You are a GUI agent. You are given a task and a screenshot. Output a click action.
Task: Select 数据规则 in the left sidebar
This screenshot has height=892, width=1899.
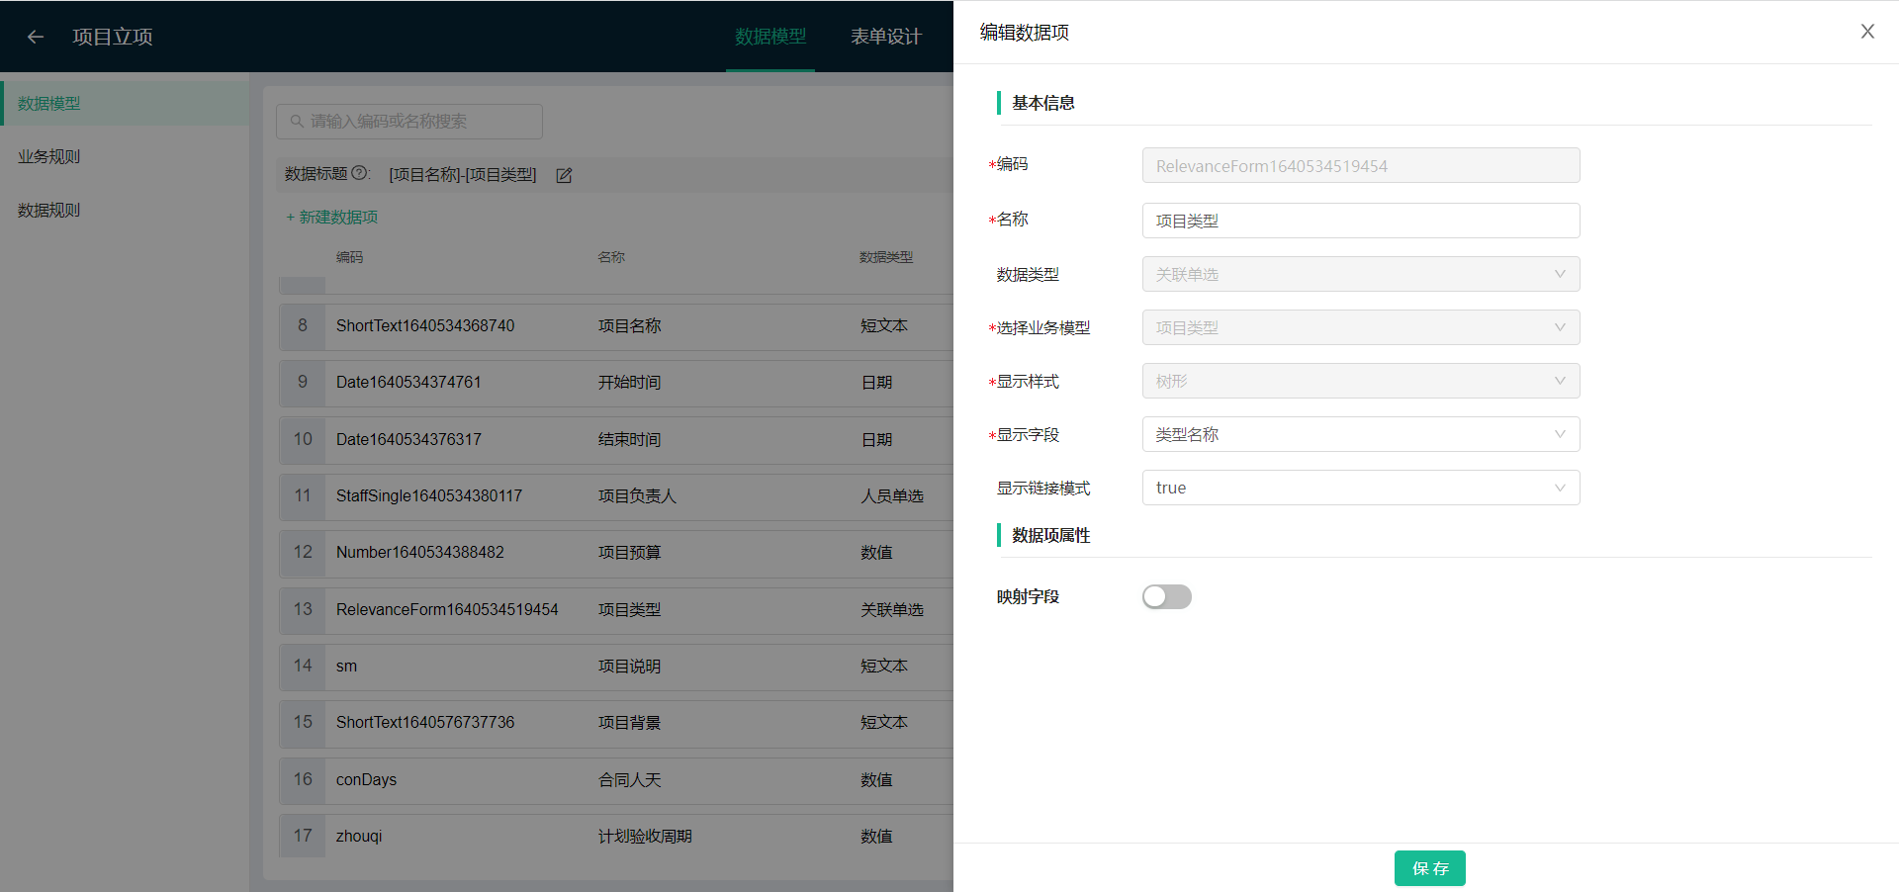pyautogui.click(x=125, y=210)
